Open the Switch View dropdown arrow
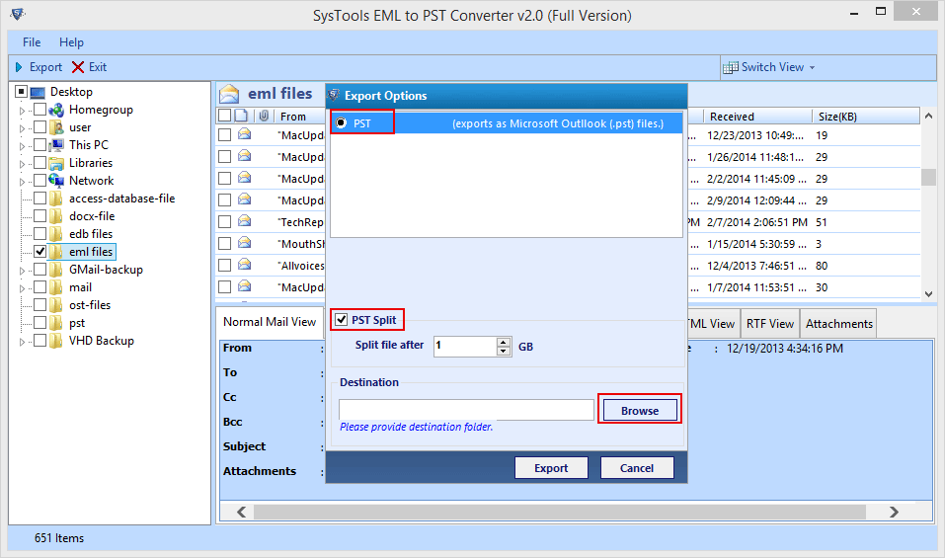The image size is (945, 558). (x=812, y=67)
